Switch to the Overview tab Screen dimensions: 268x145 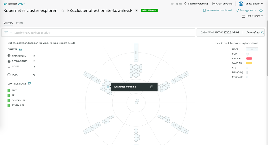[8, 23]
